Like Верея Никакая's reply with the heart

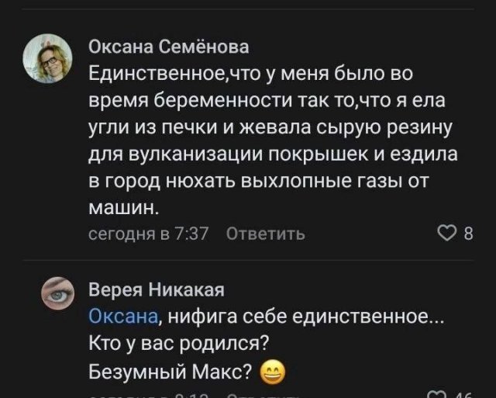(x=438, y=395)
